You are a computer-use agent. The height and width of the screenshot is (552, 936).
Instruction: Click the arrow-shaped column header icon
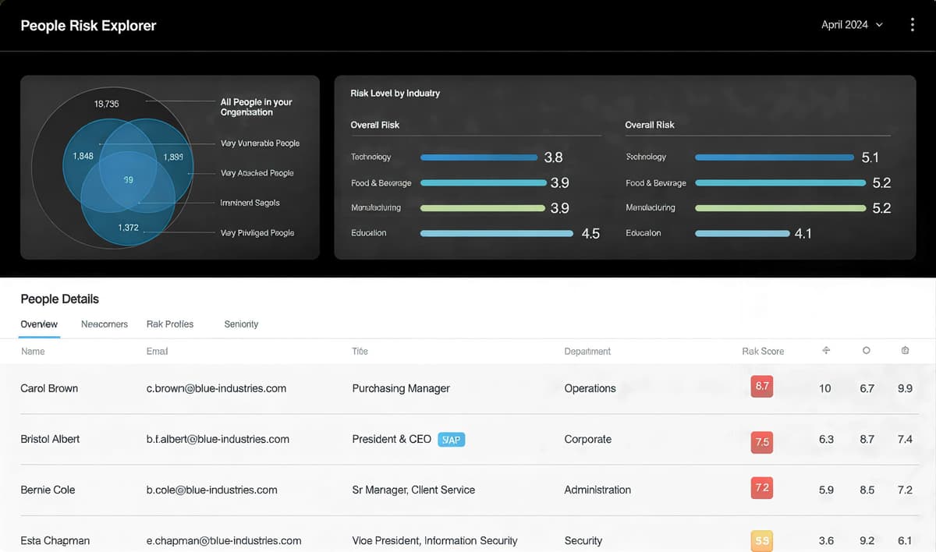pyautogui.click(x=826, y=351)
